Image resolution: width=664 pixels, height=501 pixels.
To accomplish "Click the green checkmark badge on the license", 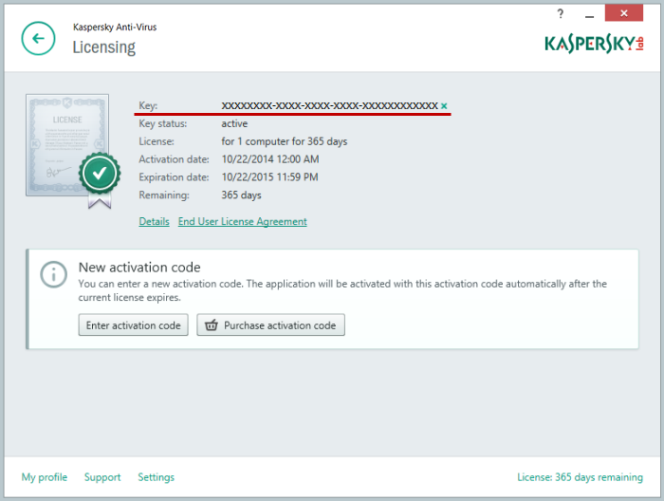I will pos(99,174).
